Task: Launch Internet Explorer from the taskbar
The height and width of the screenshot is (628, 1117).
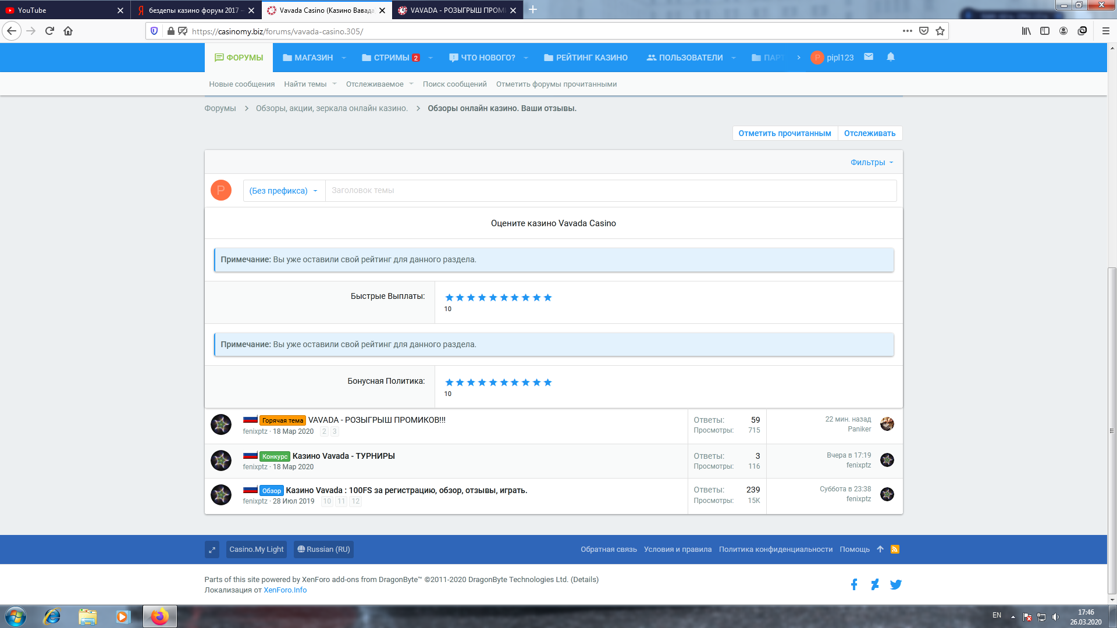Action: [x=52, y=616]
